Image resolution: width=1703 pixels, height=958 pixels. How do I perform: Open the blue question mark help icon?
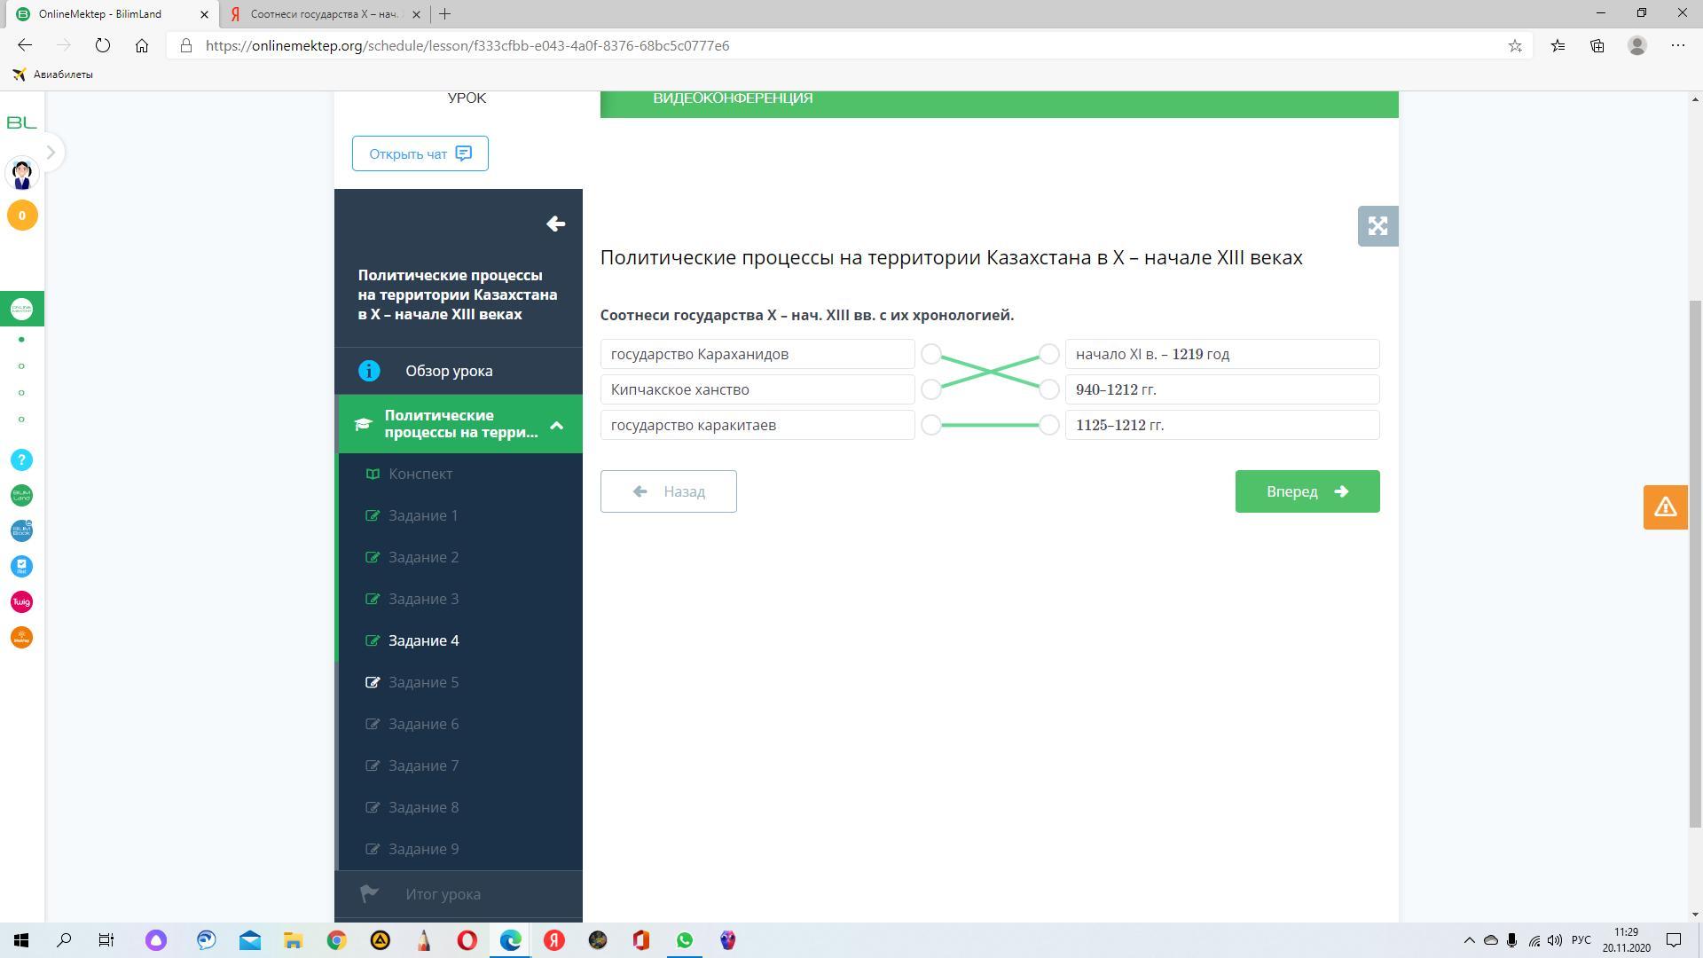coord(21,459)
